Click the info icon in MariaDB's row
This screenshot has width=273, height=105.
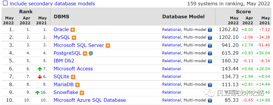(x=210, y=85)
